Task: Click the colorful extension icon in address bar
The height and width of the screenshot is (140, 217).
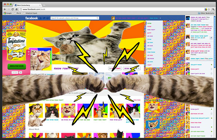Action: tap(206, 9)
